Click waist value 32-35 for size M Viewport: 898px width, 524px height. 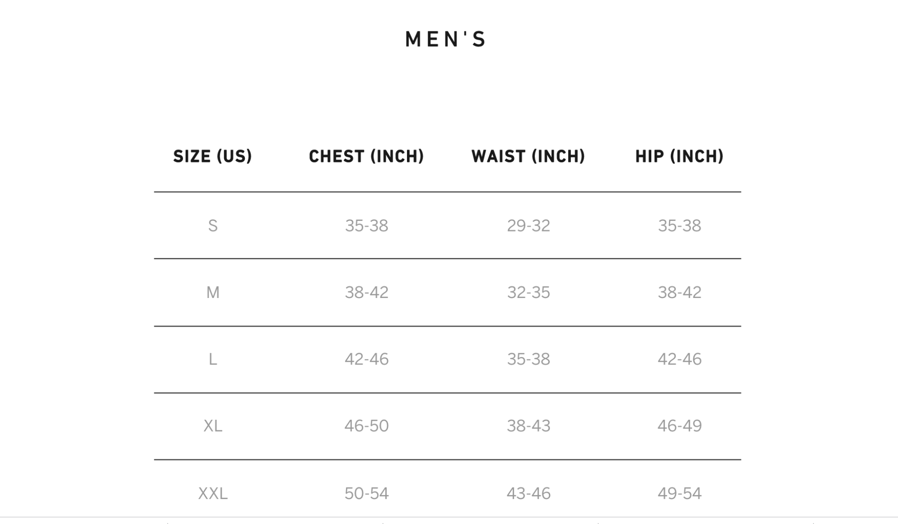528,292
